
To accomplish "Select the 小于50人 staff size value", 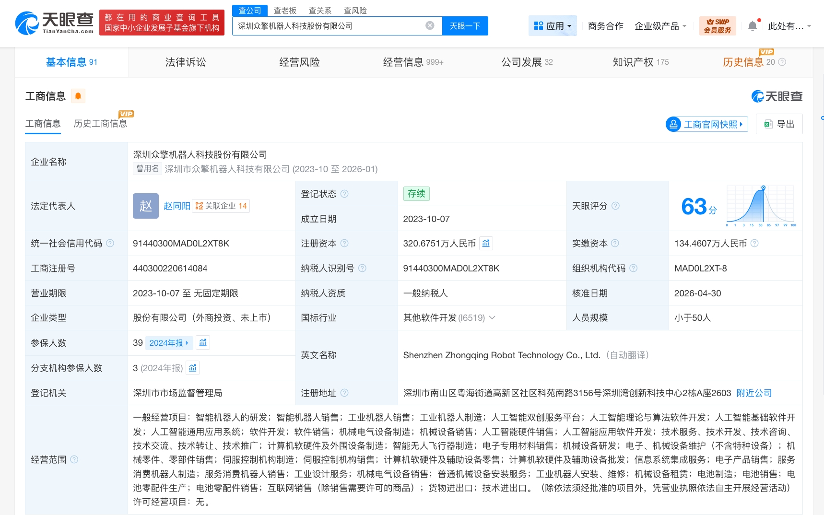I will click(x=692, y=317).
